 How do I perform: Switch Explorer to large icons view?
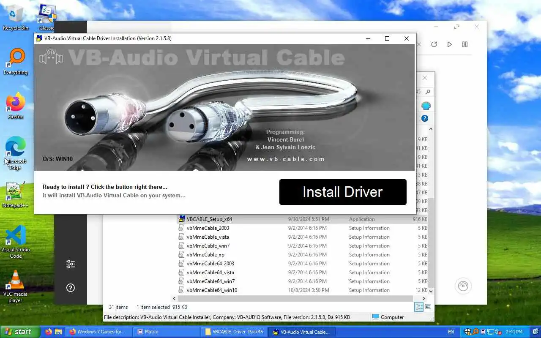pos(428,307)
